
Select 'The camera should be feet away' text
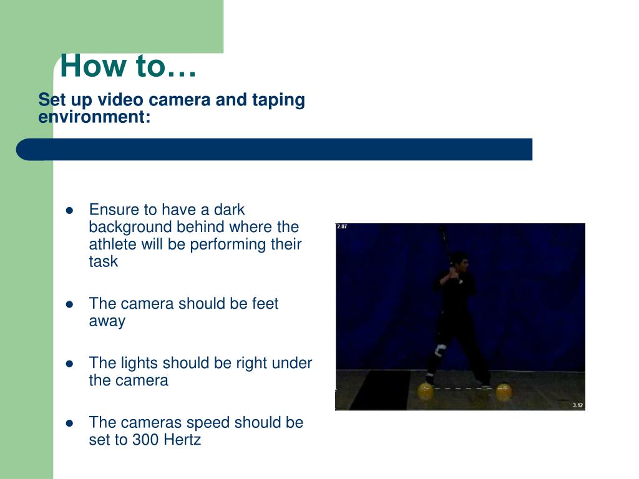[x=183, y=312]
